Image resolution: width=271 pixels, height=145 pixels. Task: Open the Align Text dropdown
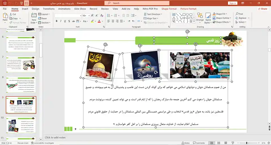tap(151, 18)
